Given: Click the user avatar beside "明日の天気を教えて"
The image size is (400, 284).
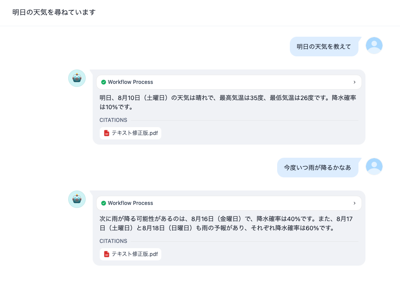Looking at the screenshot, I should pos(374,45).
